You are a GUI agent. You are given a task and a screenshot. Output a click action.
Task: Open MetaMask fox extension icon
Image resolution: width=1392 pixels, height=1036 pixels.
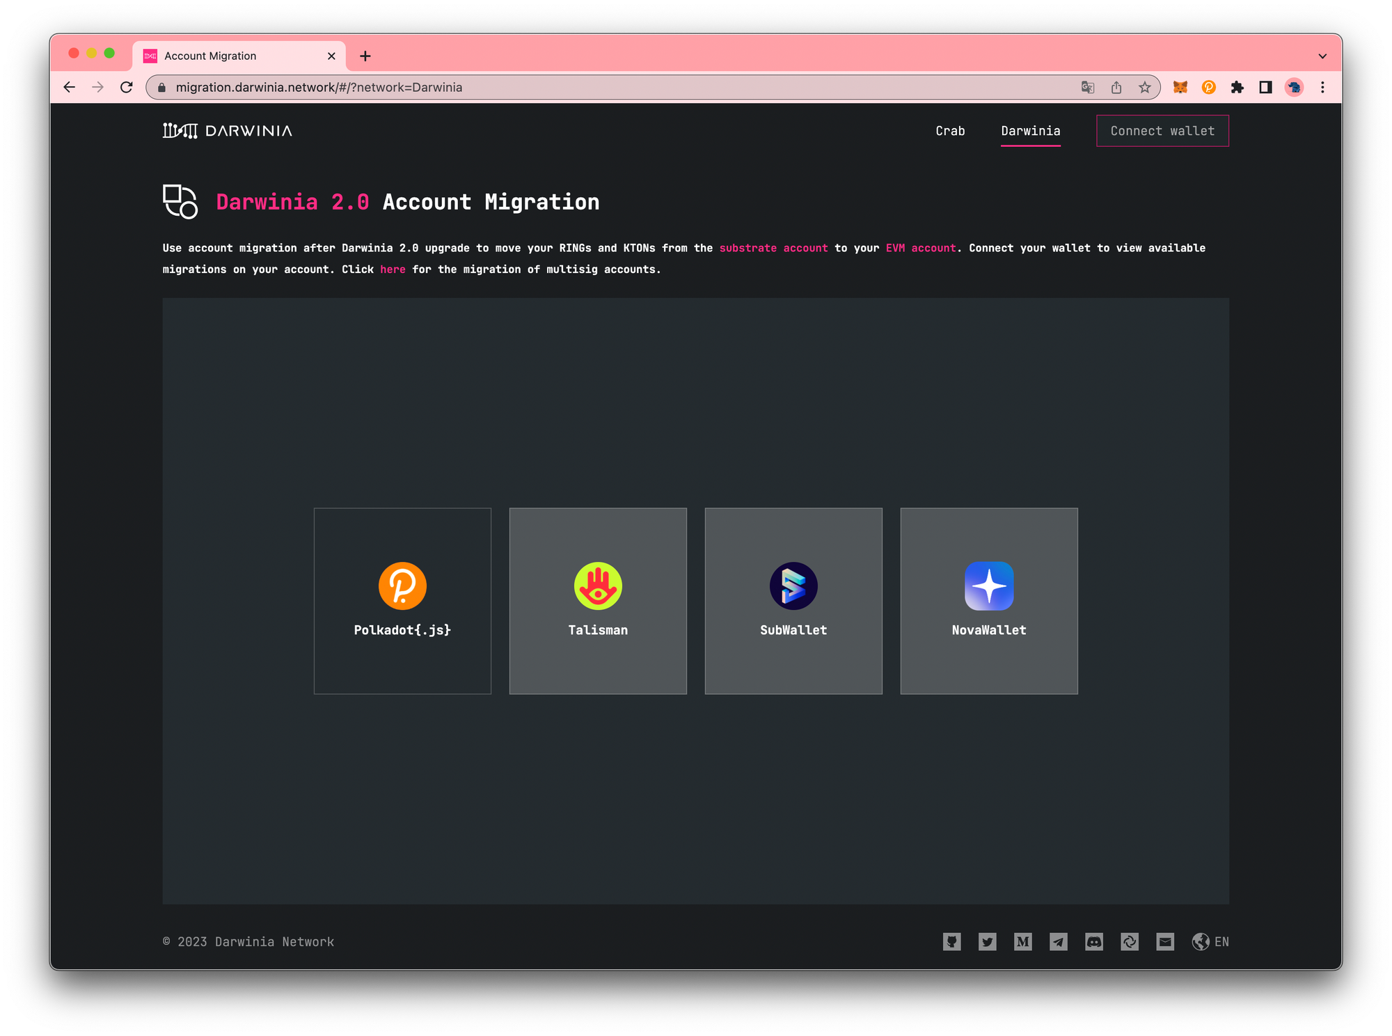pos(1180,88)
